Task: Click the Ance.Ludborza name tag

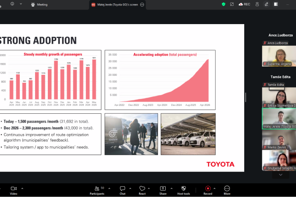Action: pos(276,43)
